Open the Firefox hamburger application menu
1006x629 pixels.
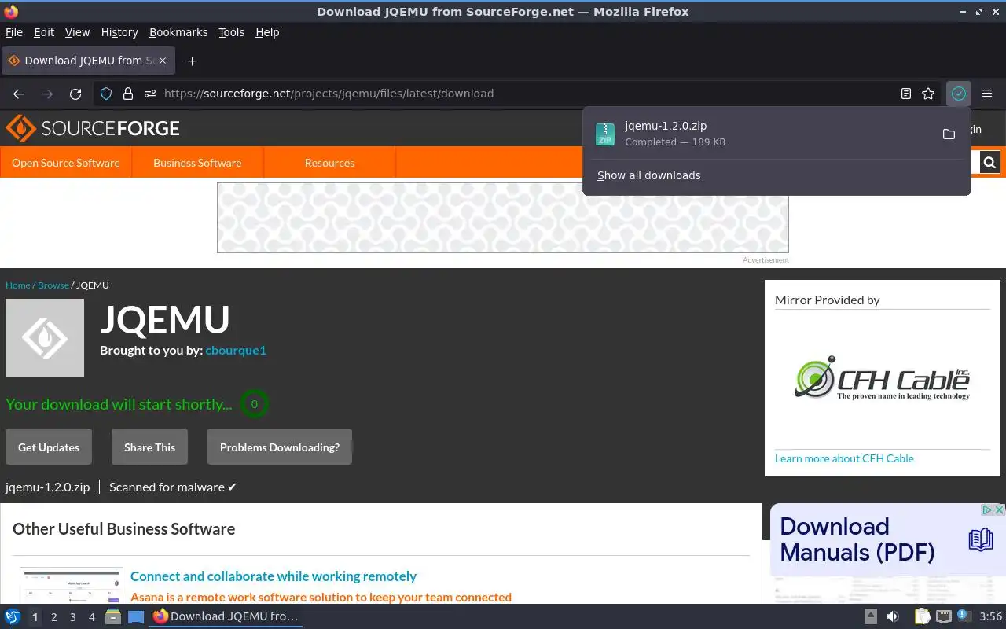(987, 94)
